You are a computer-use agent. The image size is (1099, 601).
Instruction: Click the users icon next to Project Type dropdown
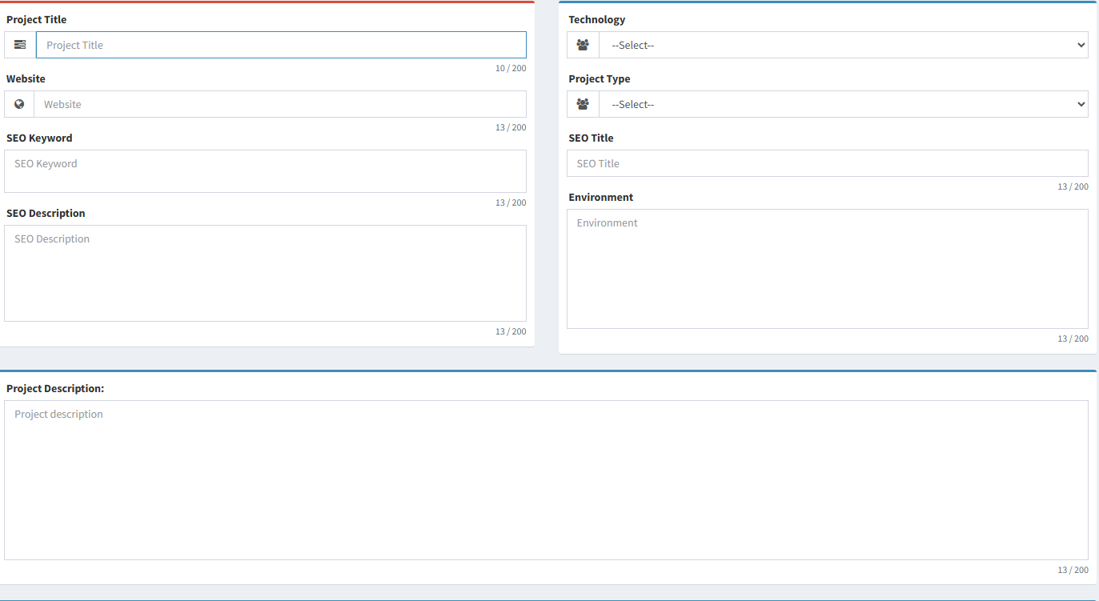click(x=583, y=104)
